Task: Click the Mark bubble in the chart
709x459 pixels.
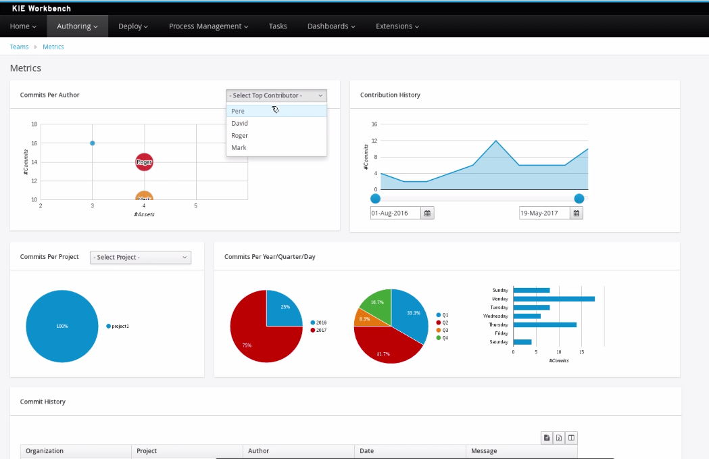Action: tap(144, 198)
